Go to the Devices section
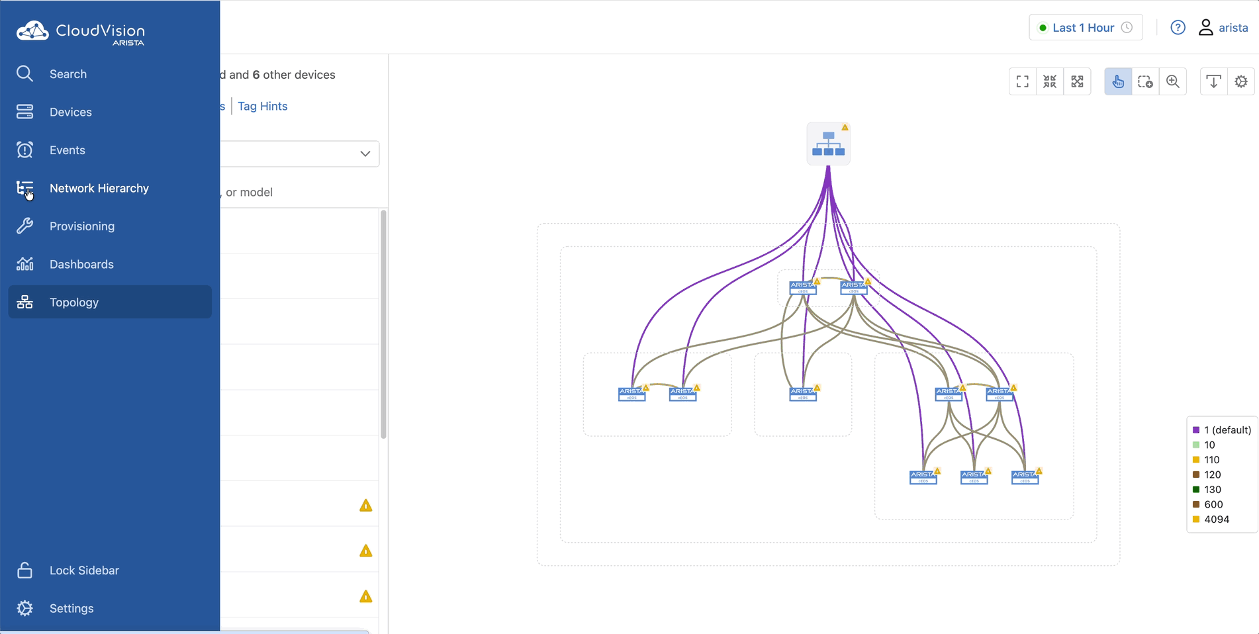Screen dimensions: 1259x634 [110, 112]
